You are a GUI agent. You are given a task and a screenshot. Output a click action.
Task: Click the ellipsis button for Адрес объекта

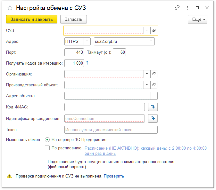(x=154, y=96)
